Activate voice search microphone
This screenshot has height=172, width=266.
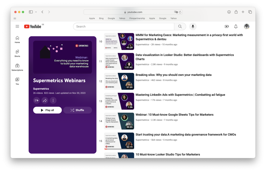click(x=193, y=26)
